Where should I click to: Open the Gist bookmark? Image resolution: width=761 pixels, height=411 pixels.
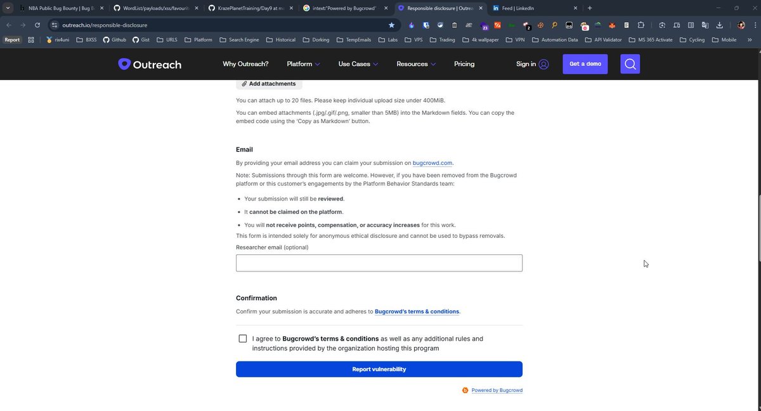point(141,39)
